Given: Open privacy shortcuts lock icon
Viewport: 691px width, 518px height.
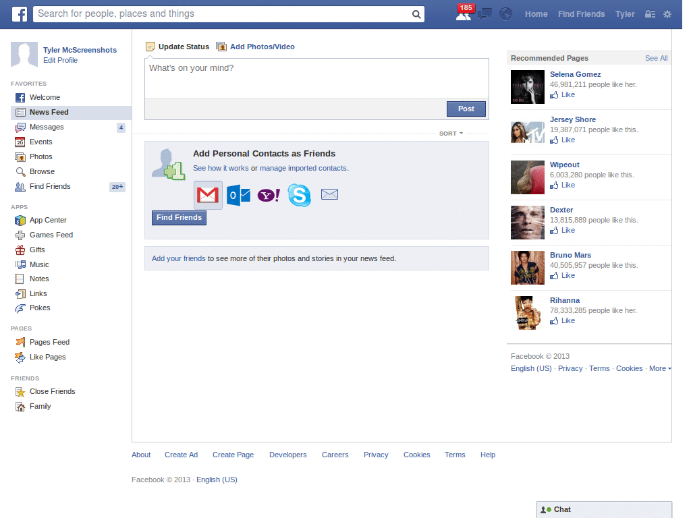Looking at the screenshot, I should 650,14.
